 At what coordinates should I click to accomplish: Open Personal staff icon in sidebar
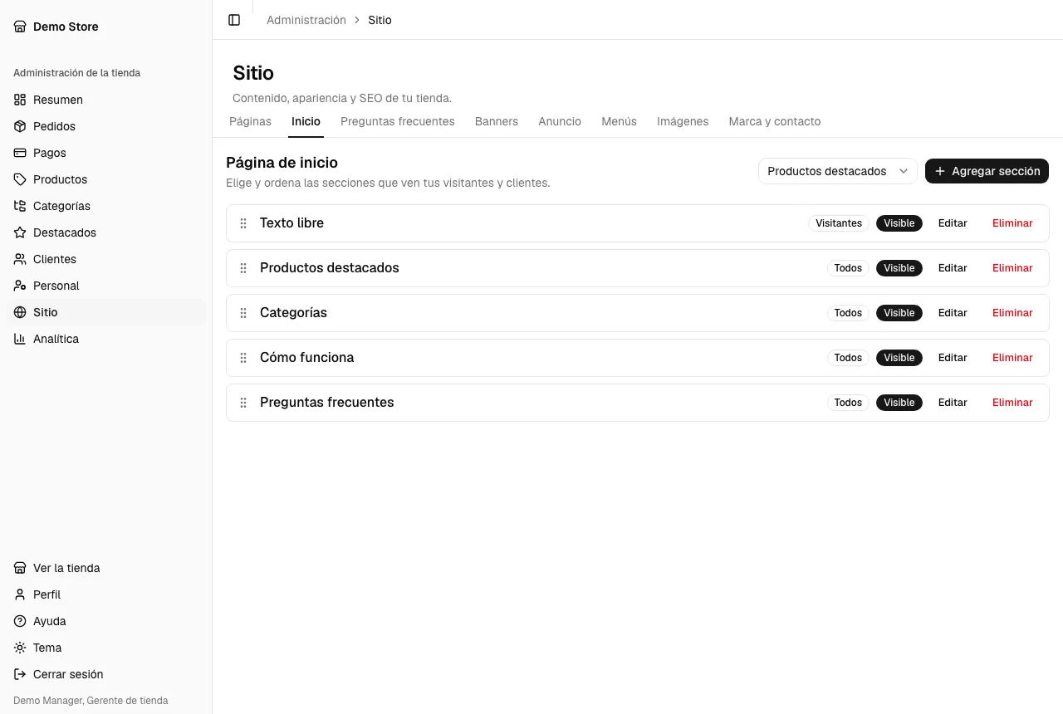(x=20, y=286)
